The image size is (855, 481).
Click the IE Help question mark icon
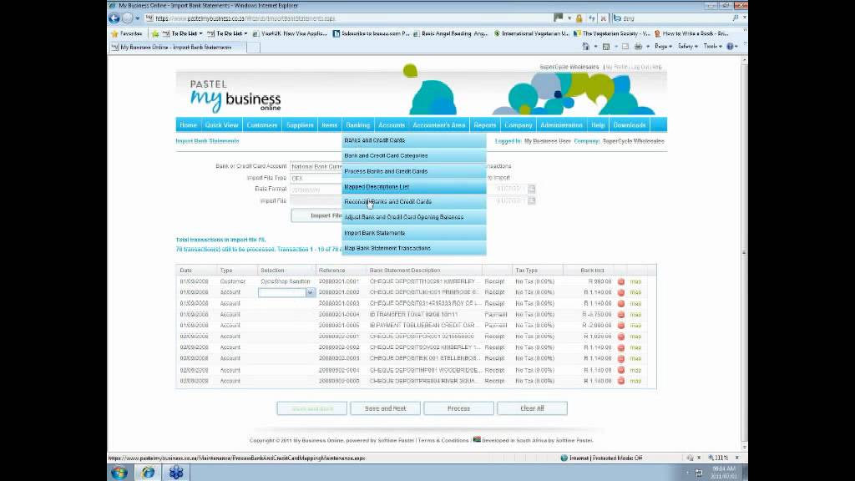(730, 47)
